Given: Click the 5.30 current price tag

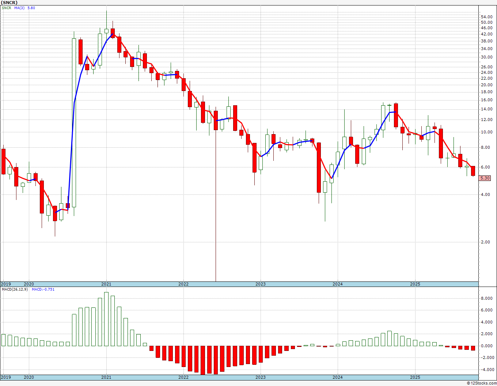Looking at the screenshot, I should pyautogui.click(x=485, y=178).
